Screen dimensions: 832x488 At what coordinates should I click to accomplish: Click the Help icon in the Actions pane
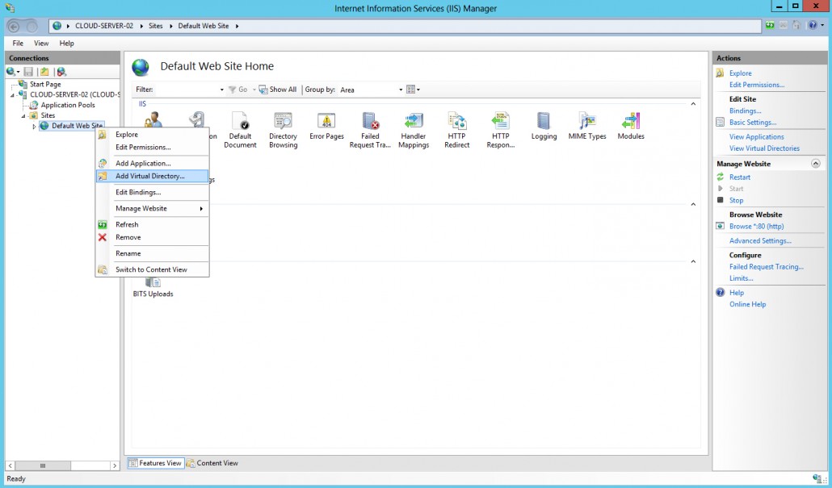(x=720, y=293)
